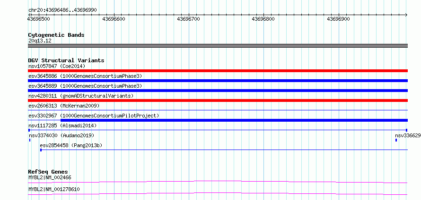
Task: Open variant esv3645886 label
Action: [x=85, y=76]
